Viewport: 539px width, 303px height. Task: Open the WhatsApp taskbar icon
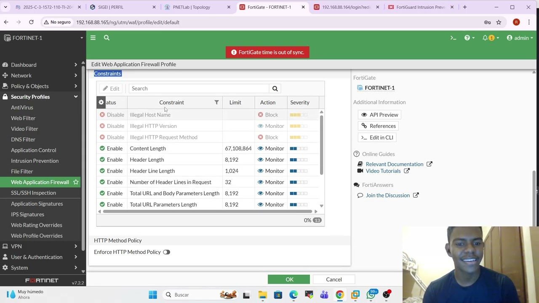pos(371,295)
